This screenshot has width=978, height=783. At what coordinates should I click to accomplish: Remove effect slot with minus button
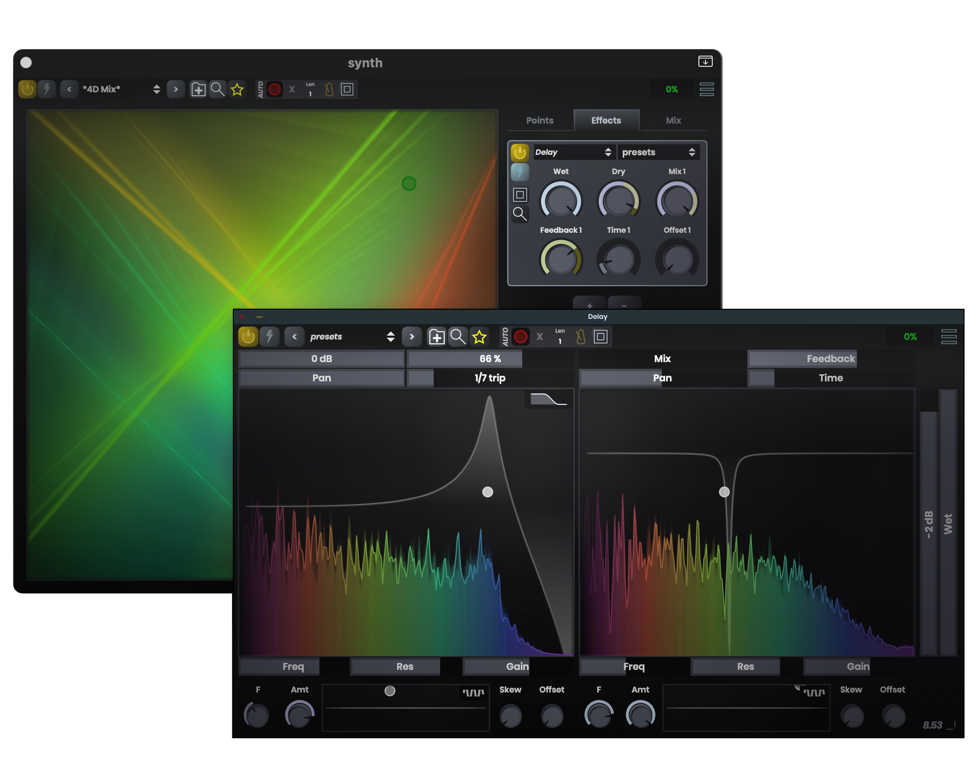[x=624, y=303]
